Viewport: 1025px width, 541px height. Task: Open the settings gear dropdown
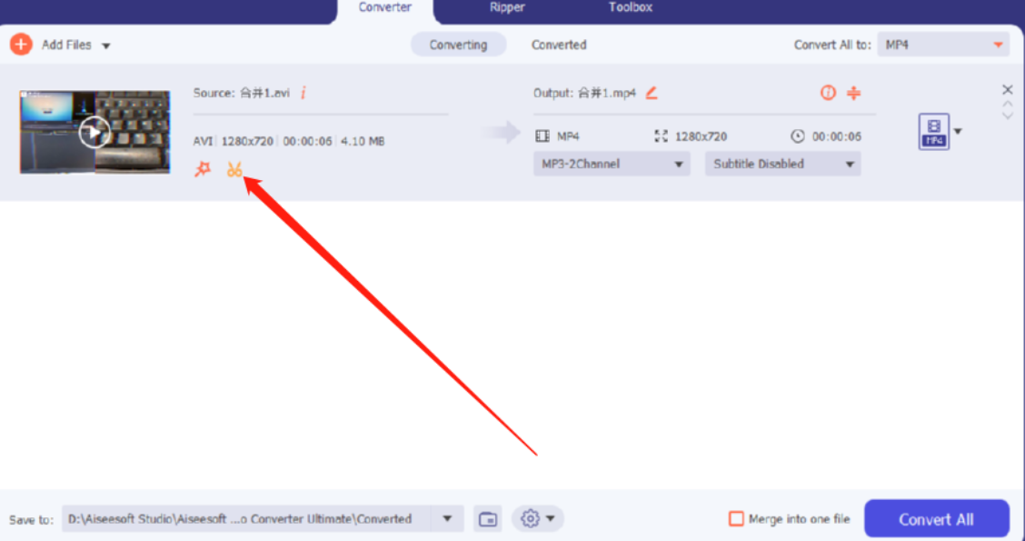pyautogui.click(x=537, y=518)
